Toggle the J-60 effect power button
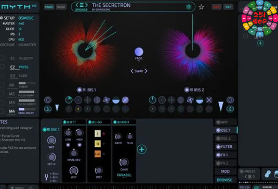278x189 pixels. [x=90, y=122]
